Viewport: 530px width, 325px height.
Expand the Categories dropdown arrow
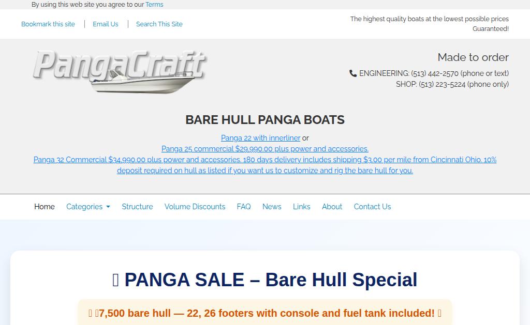tap(108, 207)
